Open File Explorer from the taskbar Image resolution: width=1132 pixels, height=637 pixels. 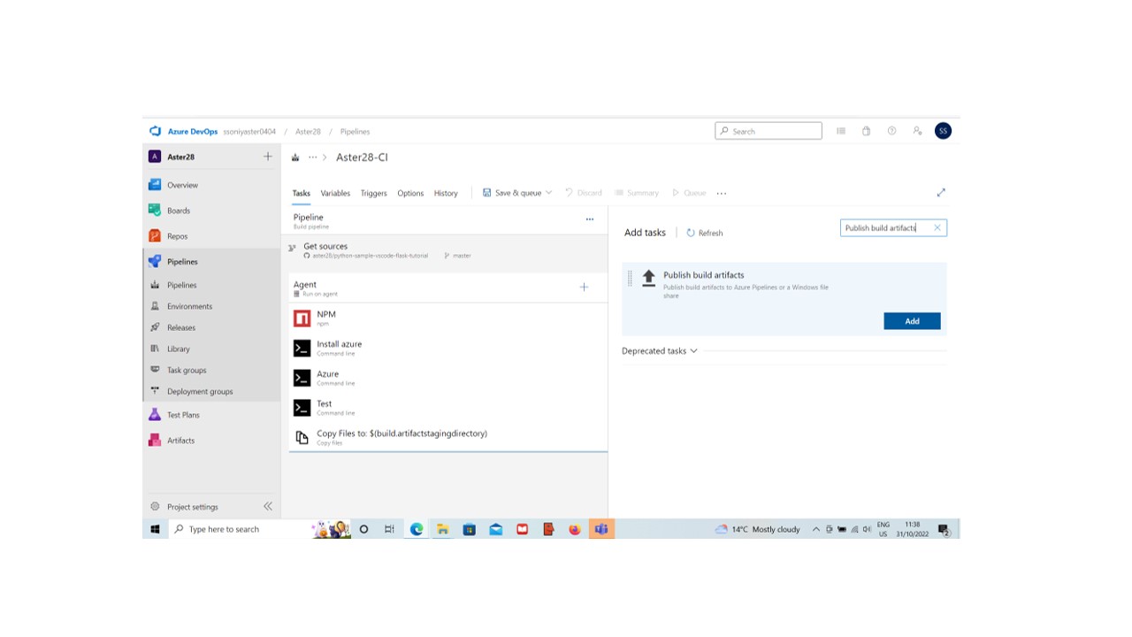442,529
